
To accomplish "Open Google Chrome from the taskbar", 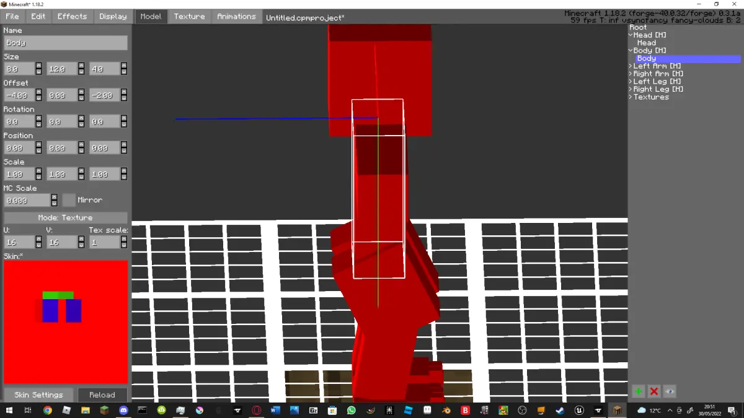I will pos(48,410).
